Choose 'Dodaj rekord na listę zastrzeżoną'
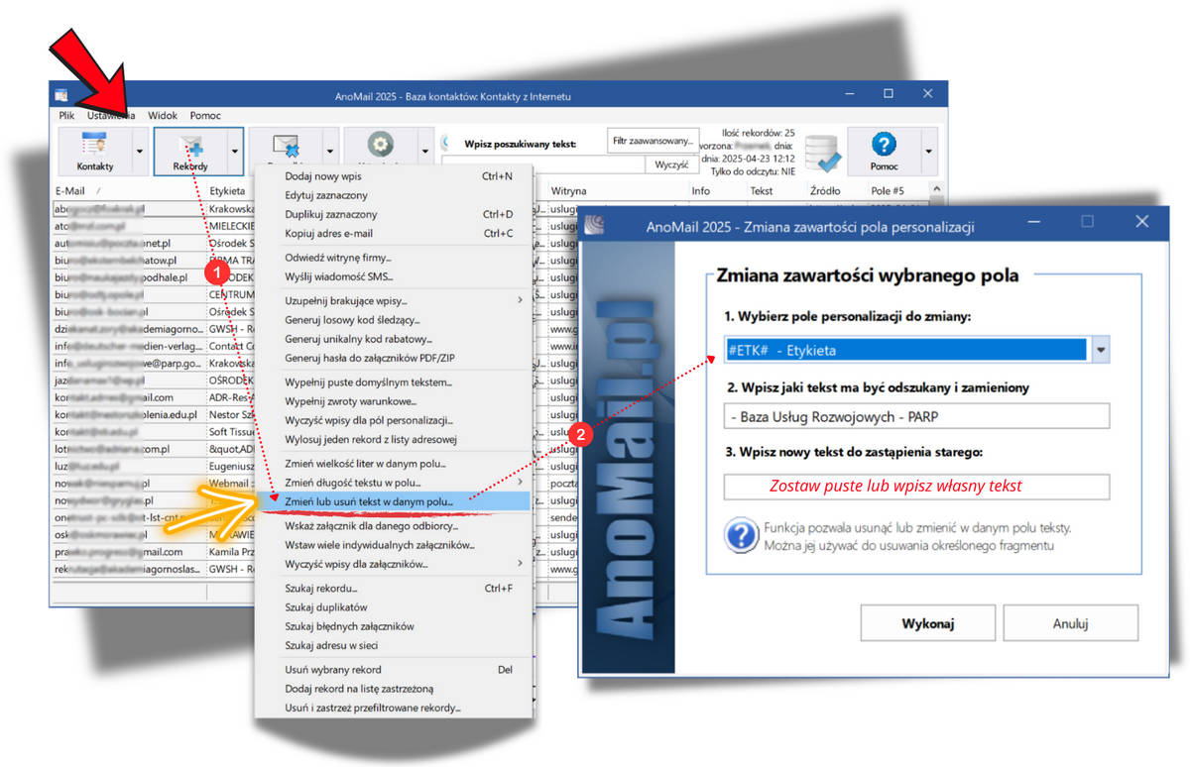 [395, 689]
